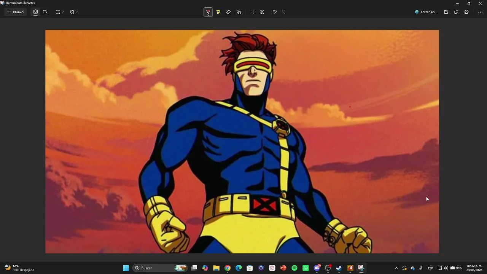Image resolution: width=487 pixels, height=274 pixels.
Task: Open the shapes tool
Action: (239, 12)
